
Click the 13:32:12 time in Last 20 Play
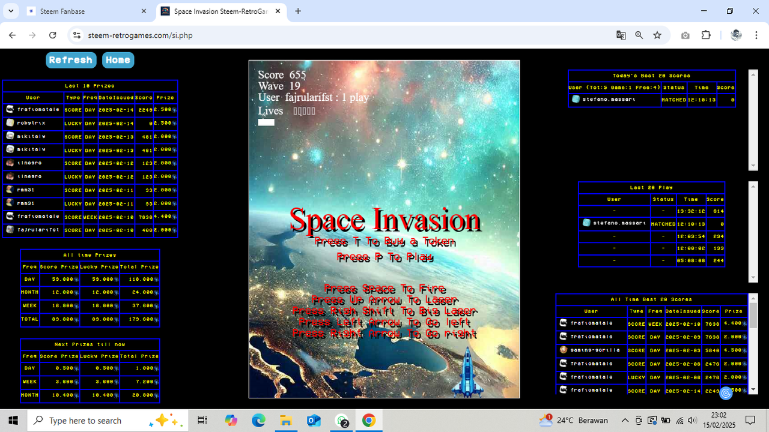691,211
